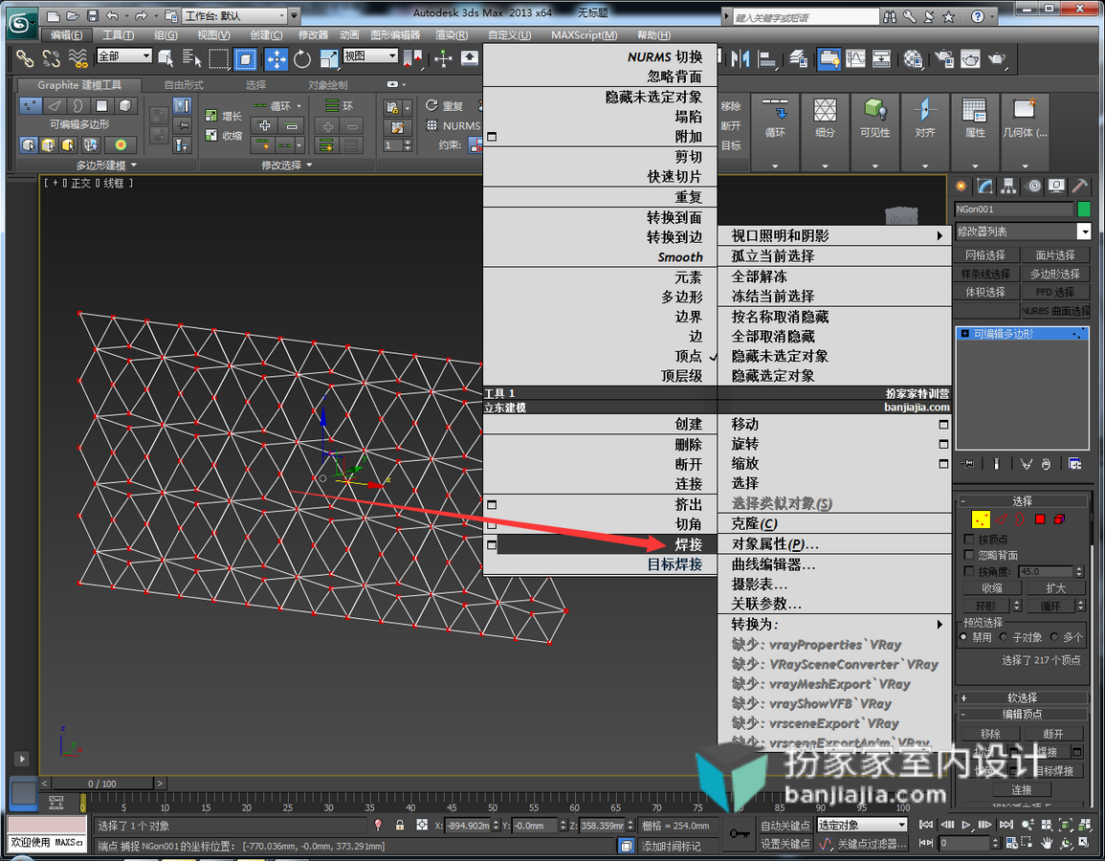Enable the 按角度 checkbox
The height and width of the screenshot is (861, 1105).
[969, 571]
